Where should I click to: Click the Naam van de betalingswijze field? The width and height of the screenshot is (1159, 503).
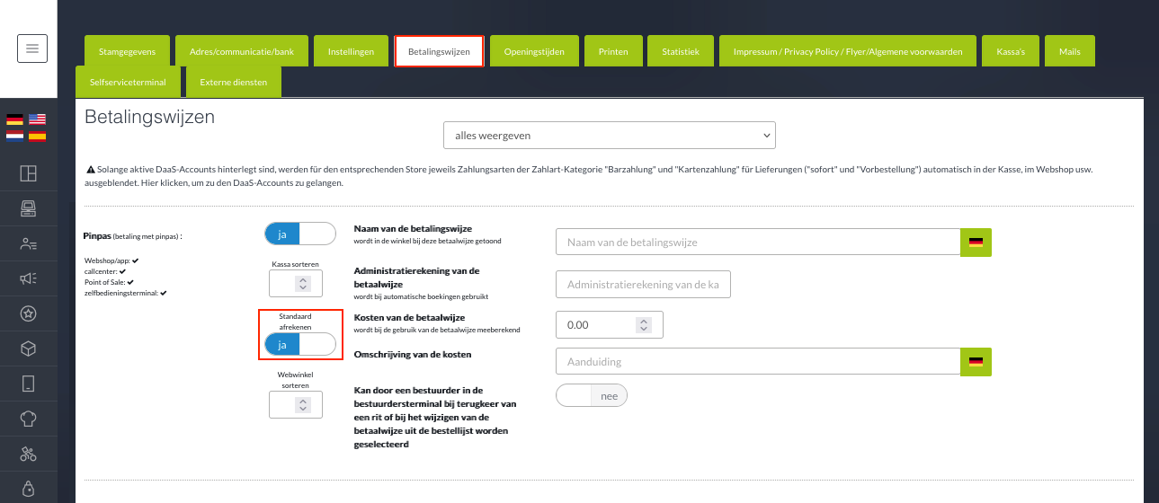[x=758, y=243]
